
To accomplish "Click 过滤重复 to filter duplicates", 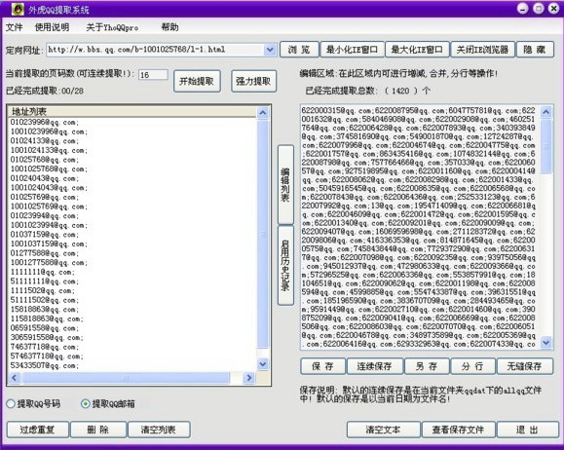I will tap(37, 430).
